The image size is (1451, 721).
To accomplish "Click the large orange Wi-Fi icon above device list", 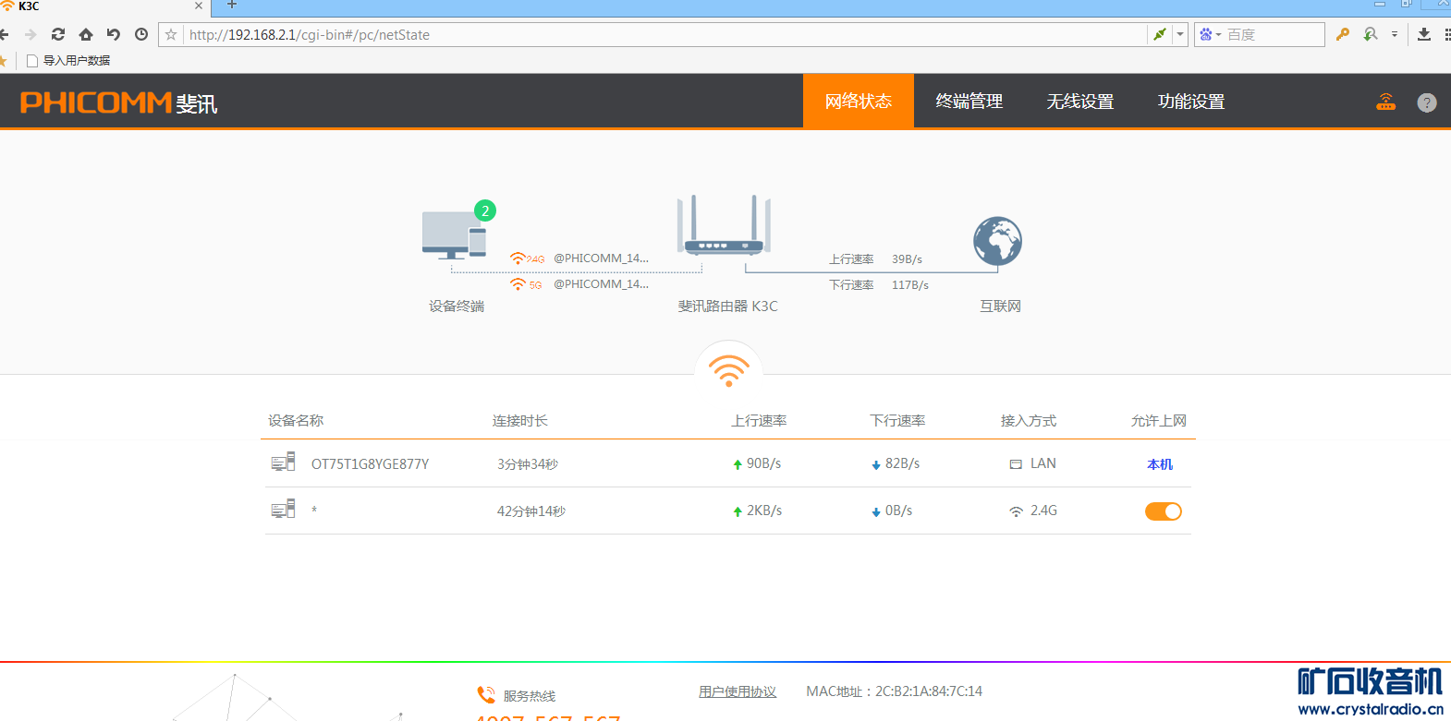I will [728, 370].
